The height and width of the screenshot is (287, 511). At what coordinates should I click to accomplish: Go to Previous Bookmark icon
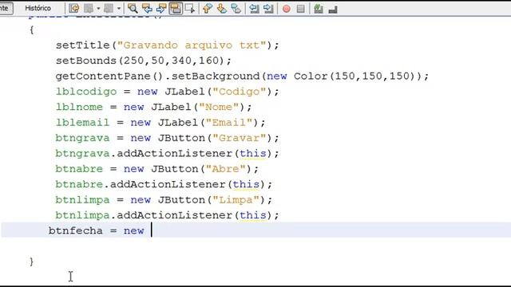[x=208, y=9]
